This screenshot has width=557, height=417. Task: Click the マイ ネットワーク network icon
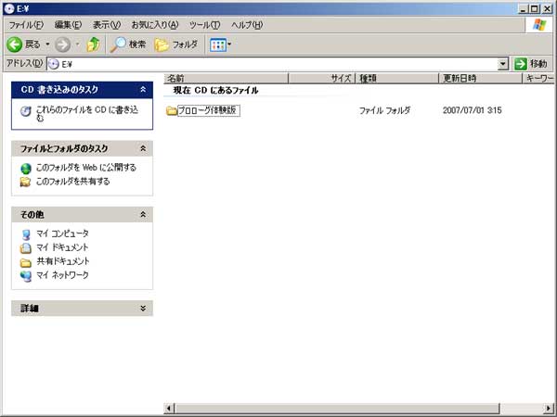point(26,276)
